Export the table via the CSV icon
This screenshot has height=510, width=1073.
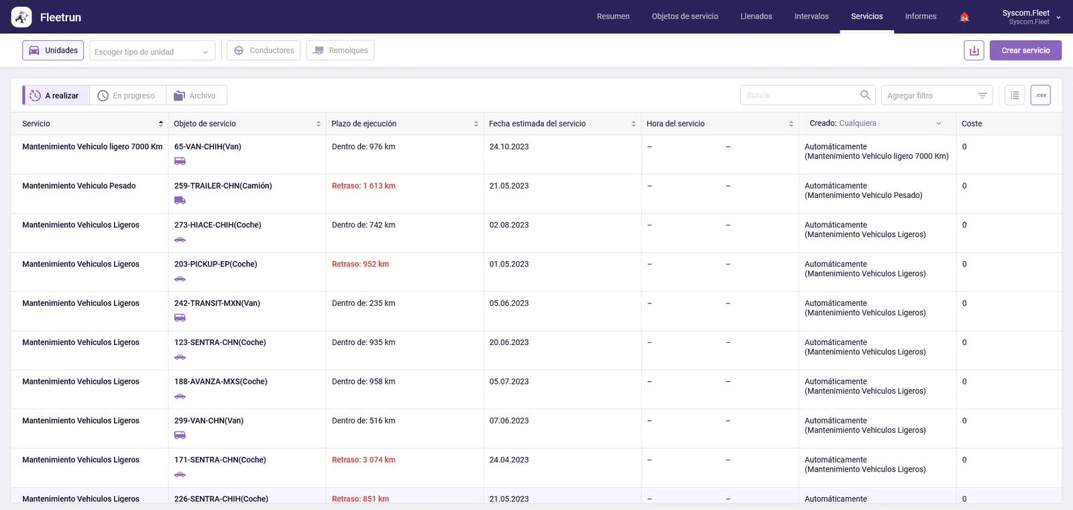1040,95
